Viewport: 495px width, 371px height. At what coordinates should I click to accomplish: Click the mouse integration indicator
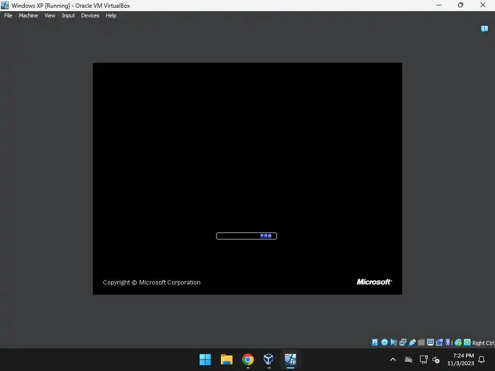pyautogui.click(x=458, y=342)
